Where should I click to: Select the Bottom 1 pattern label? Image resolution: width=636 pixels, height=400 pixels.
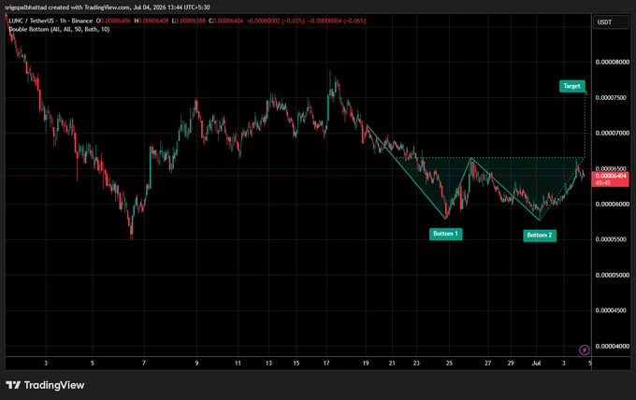[445, 234]
